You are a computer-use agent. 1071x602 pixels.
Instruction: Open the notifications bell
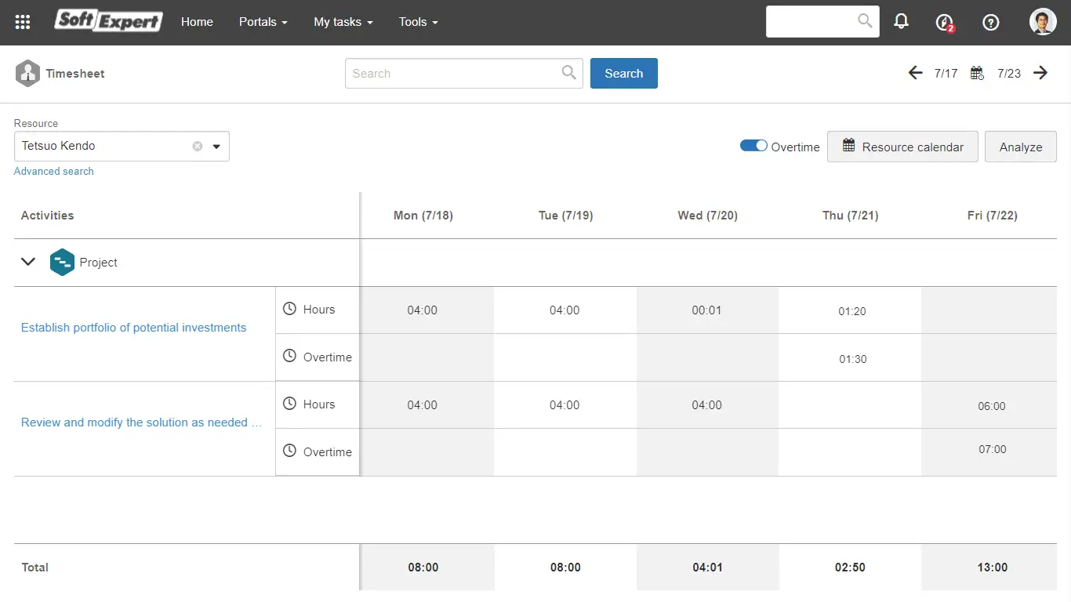pos(902,22)
